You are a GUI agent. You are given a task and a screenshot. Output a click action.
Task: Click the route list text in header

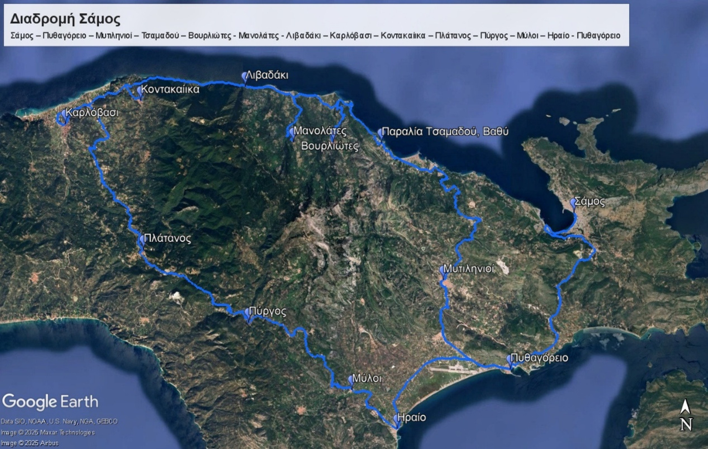pos(315,36)
